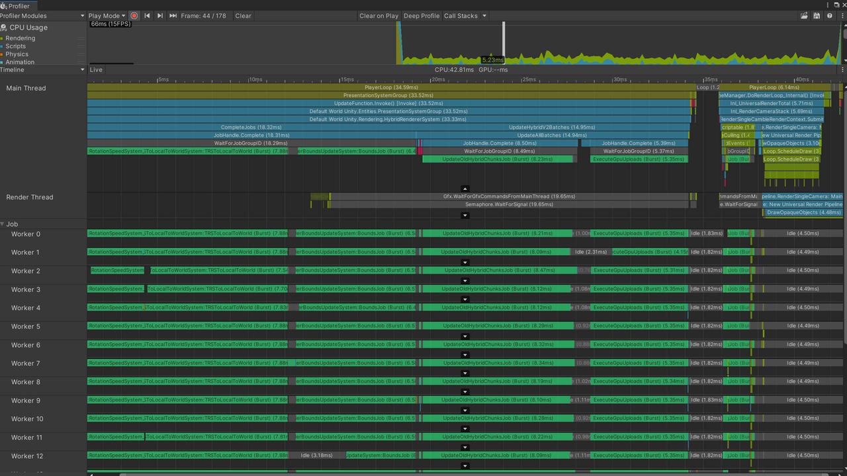
Task: Select Worker 1 Idle (2.31ms) block
Action: click(591, 252)
